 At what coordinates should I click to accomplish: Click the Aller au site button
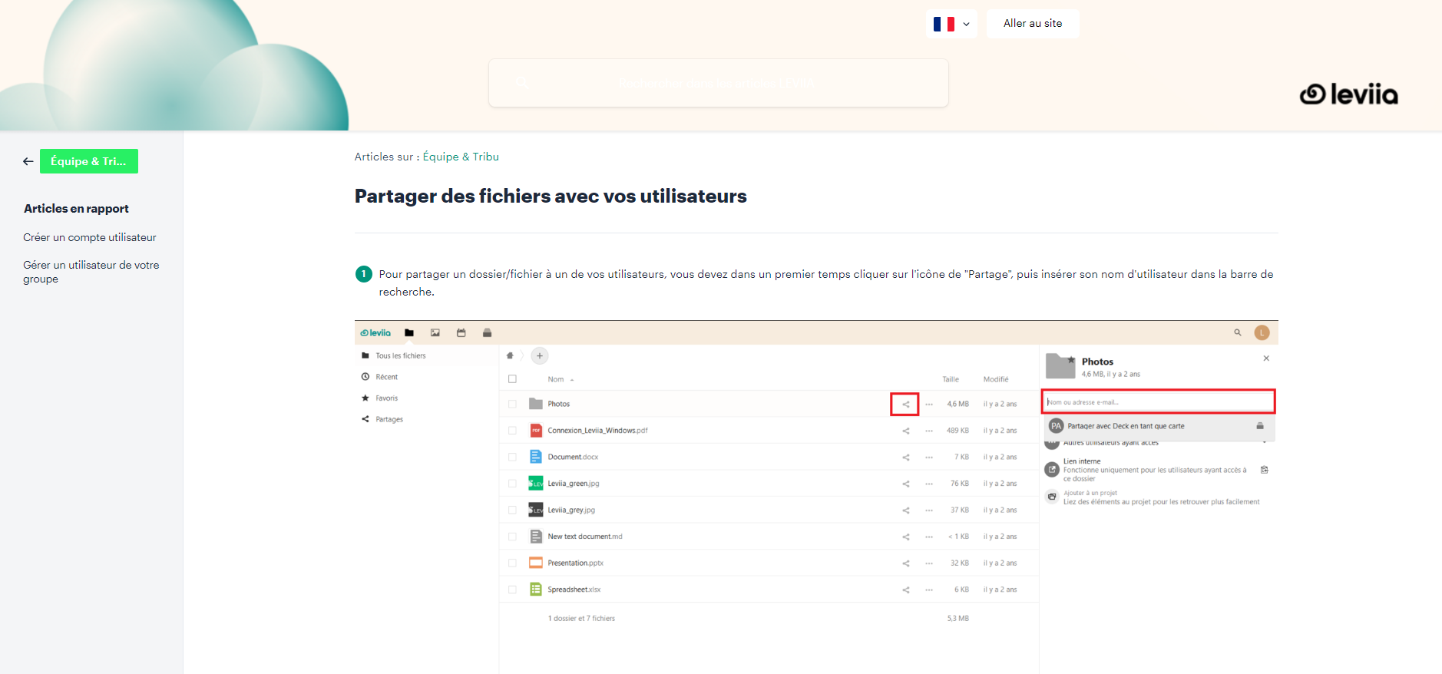1033,24
